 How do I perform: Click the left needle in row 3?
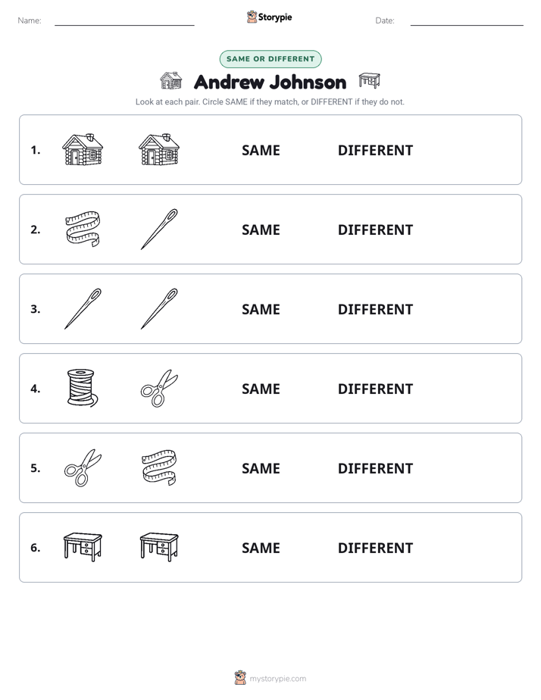[x=83, y=308]
